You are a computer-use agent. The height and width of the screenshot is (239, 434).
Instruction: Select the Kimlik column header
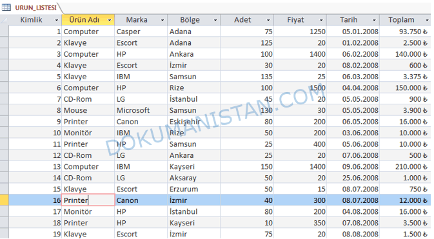coord(35,20)
